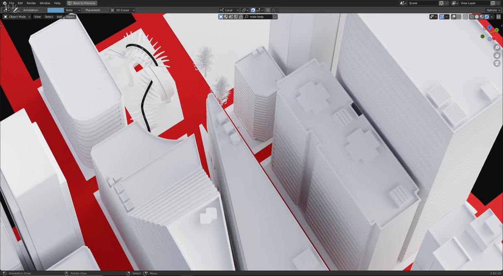Click the view layer browse icon
The width and height of the screenshot is (503, 276).
tap(455, 3)
